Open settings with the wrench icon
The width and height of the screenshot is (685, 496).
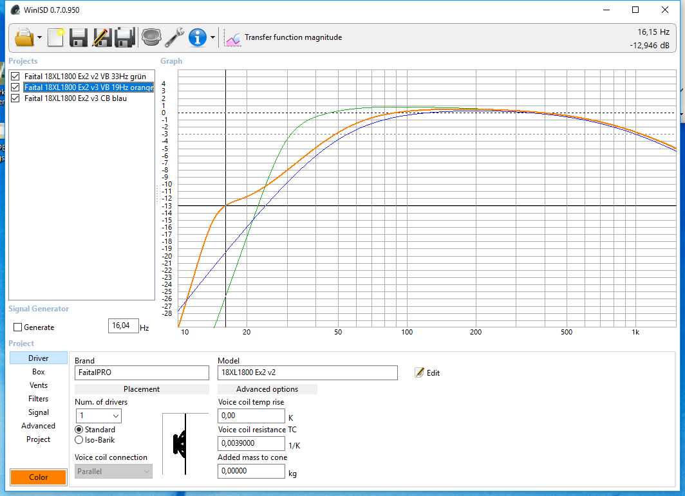click(174, 37)
